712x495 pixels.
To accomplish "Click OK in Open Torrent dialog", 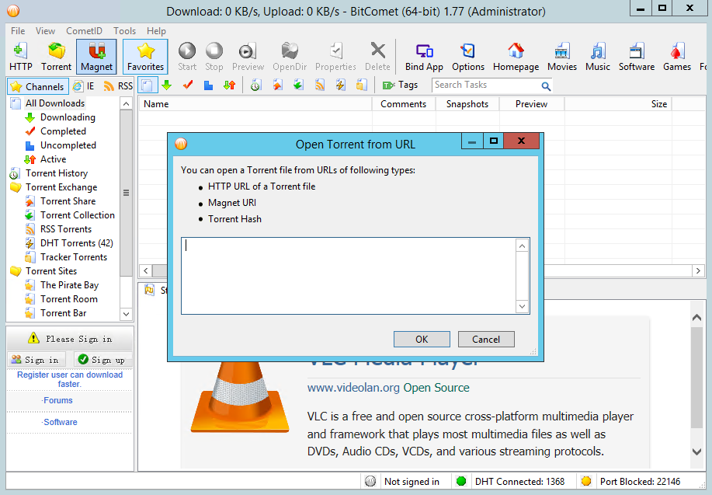I will click(422, 339).
